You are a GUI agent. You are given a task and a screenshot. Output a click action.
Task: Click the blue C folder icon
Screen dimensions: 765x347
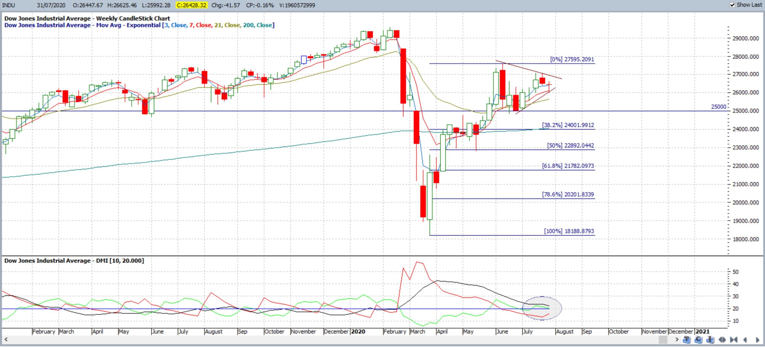[x=699, y=340]
